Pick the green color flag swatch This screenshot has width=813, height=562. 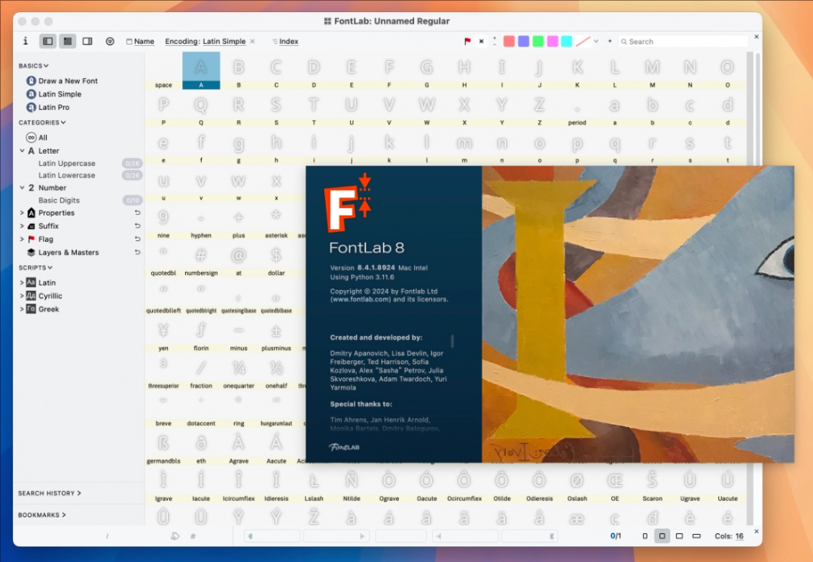coord(538,41)
